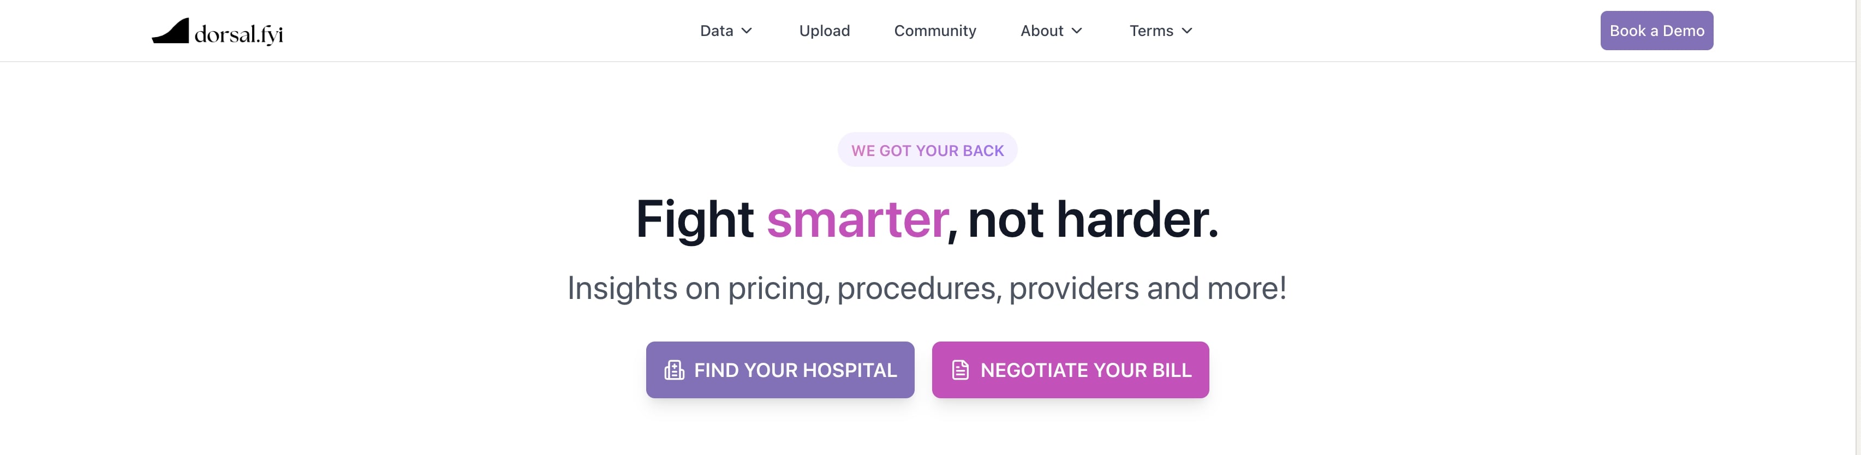Click the Find Your Hospital button
This screenshot has height=455, width=1861.
click(x=779, y=370)
